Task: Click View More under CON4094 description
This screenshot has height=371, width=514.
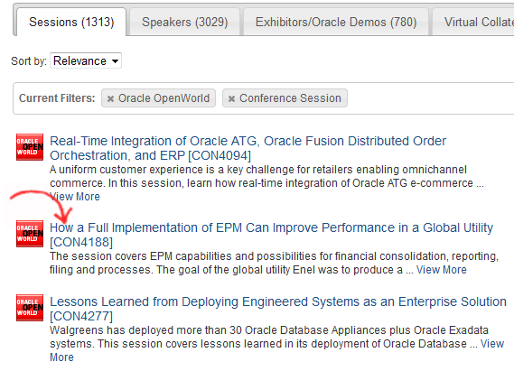Action: click(75, 197)
